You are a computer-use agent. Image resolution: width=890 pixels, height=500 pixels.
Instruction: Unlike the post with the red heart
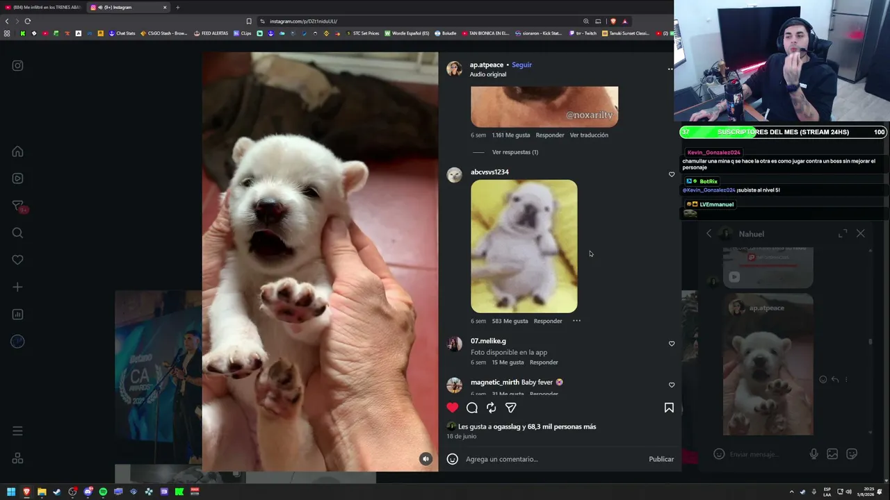[x=453, y=408]
